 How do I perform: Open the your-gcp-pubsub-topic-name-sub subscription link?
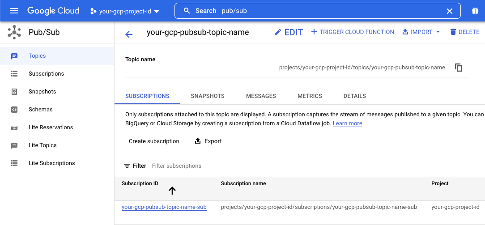point(164,207)
